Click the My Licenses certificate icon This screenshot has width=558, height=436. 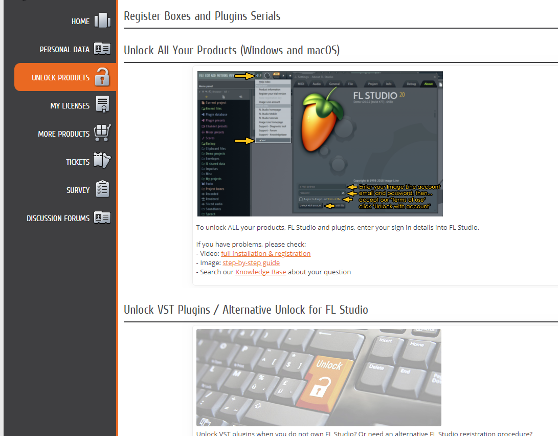(102, 104)
